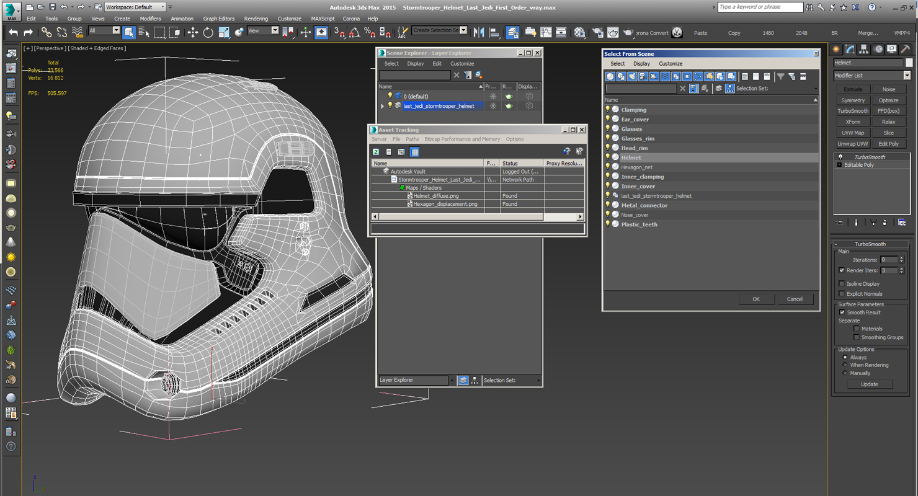Expand the Editable Poly stack entry

click(839, 165)
